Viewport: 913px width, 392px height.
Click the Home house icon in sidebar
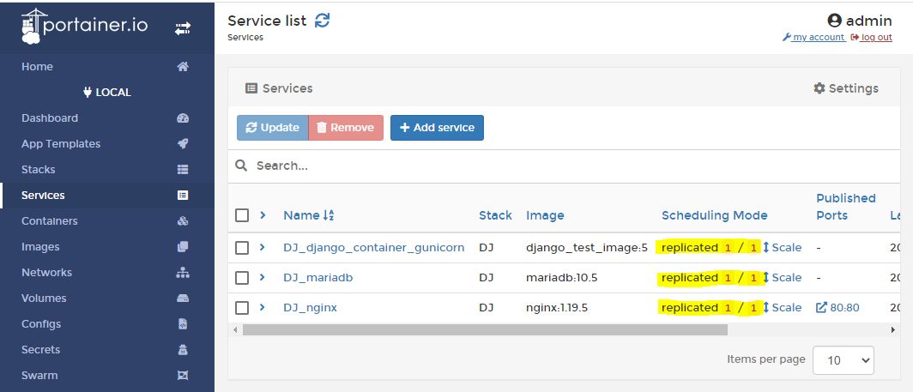tap(182, 67)
